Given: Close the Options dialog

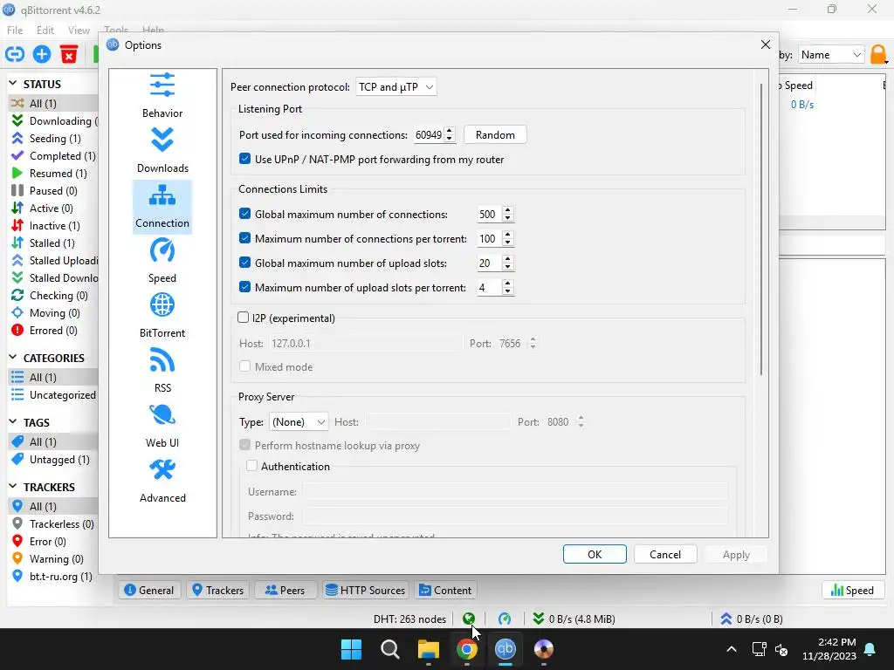Looking at the screenshot, I should click(x=766, y=44).
